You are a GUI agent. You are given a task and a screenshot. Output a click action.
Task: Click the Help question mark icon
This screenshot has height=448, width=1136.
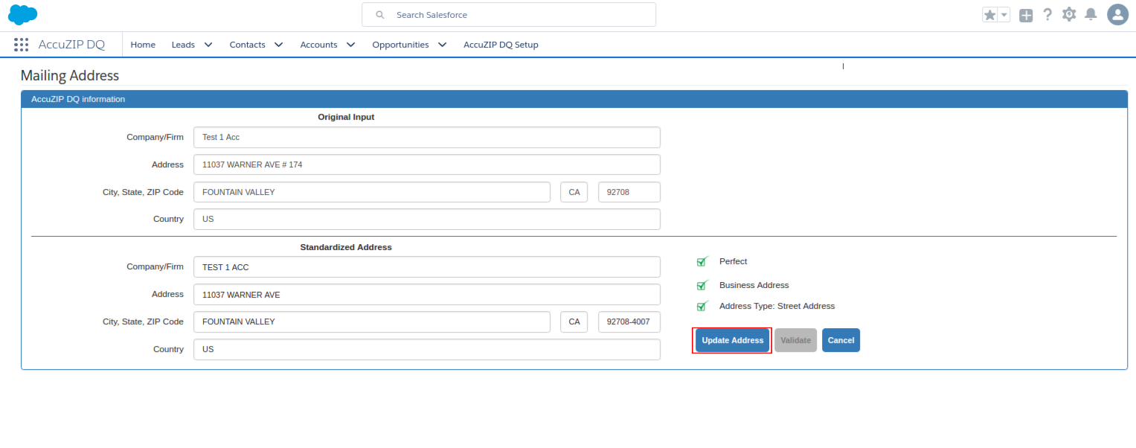click(x=1047, y=14)
